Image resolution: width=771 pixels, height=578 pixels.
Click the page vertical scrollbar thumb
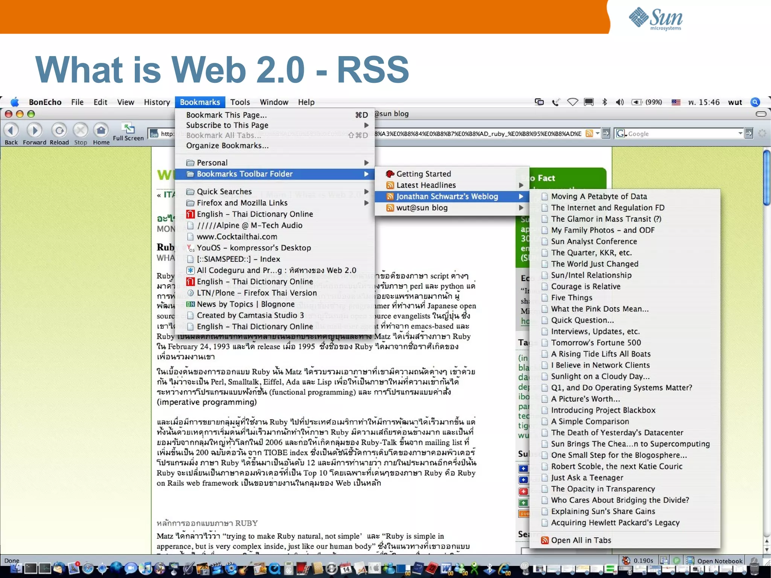pyautogui.click(x=766, y=177)
